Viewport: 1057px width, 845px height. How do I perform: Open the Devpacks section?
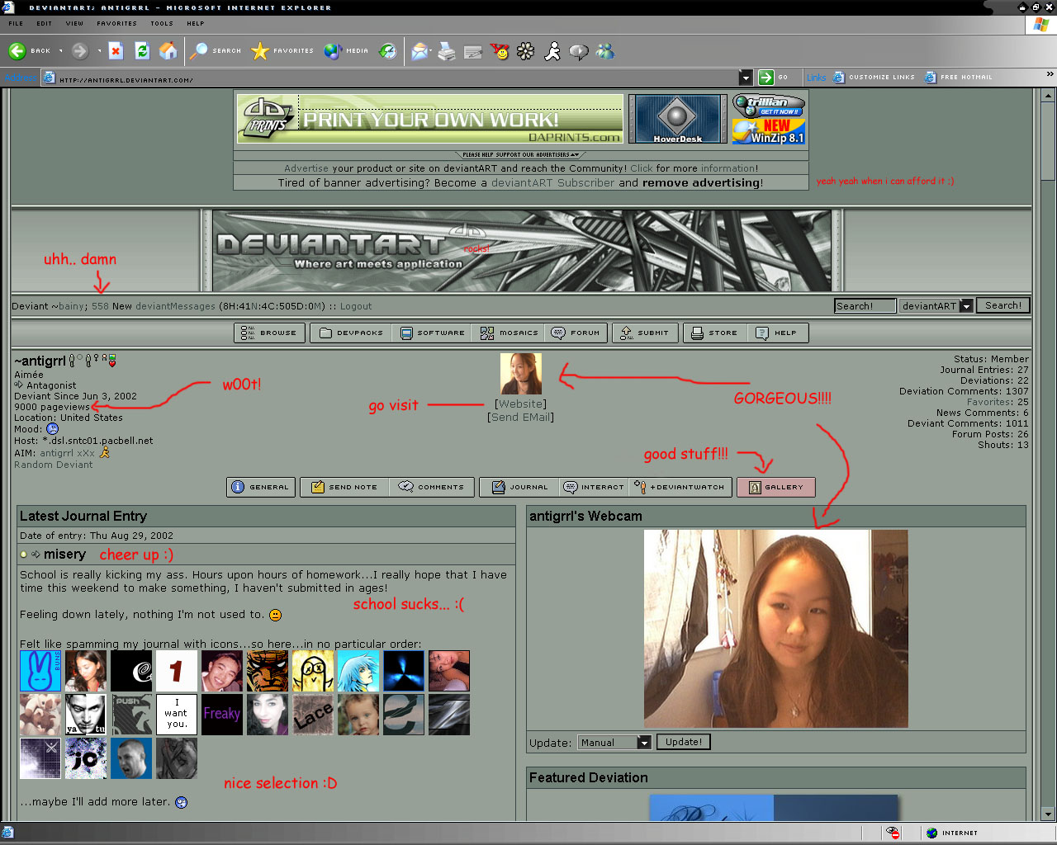(x=352, y=333)
